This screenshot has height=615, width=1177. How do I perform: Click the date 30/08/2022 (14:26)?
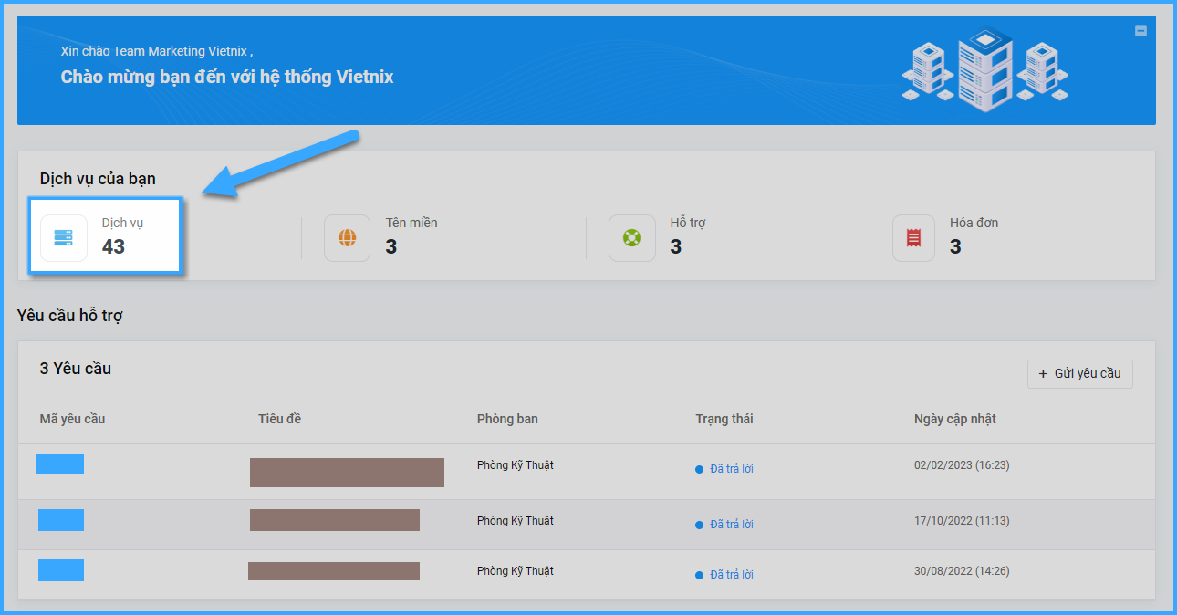click(x=962, y=571)
